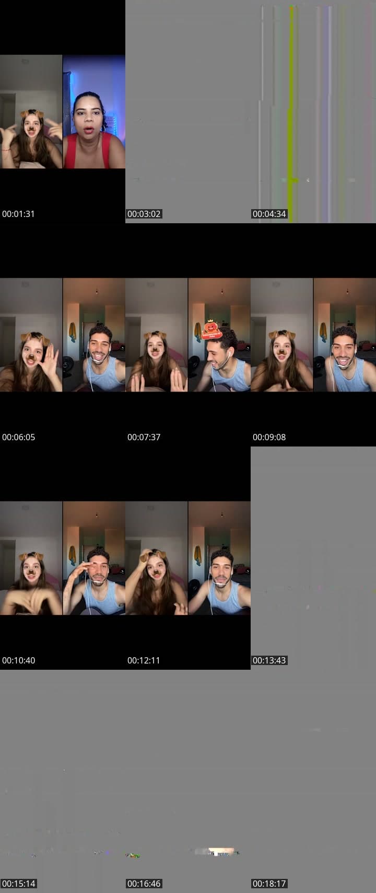Open the frame where the man salutes
Screen dimensions: 376x893
[94, 558]
